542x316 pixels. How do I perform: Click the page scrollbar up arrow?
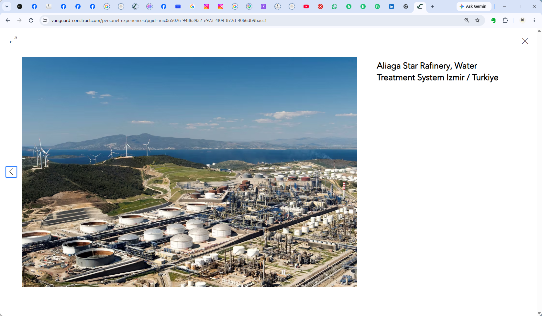pyautogui.click(x=539, y=31)
